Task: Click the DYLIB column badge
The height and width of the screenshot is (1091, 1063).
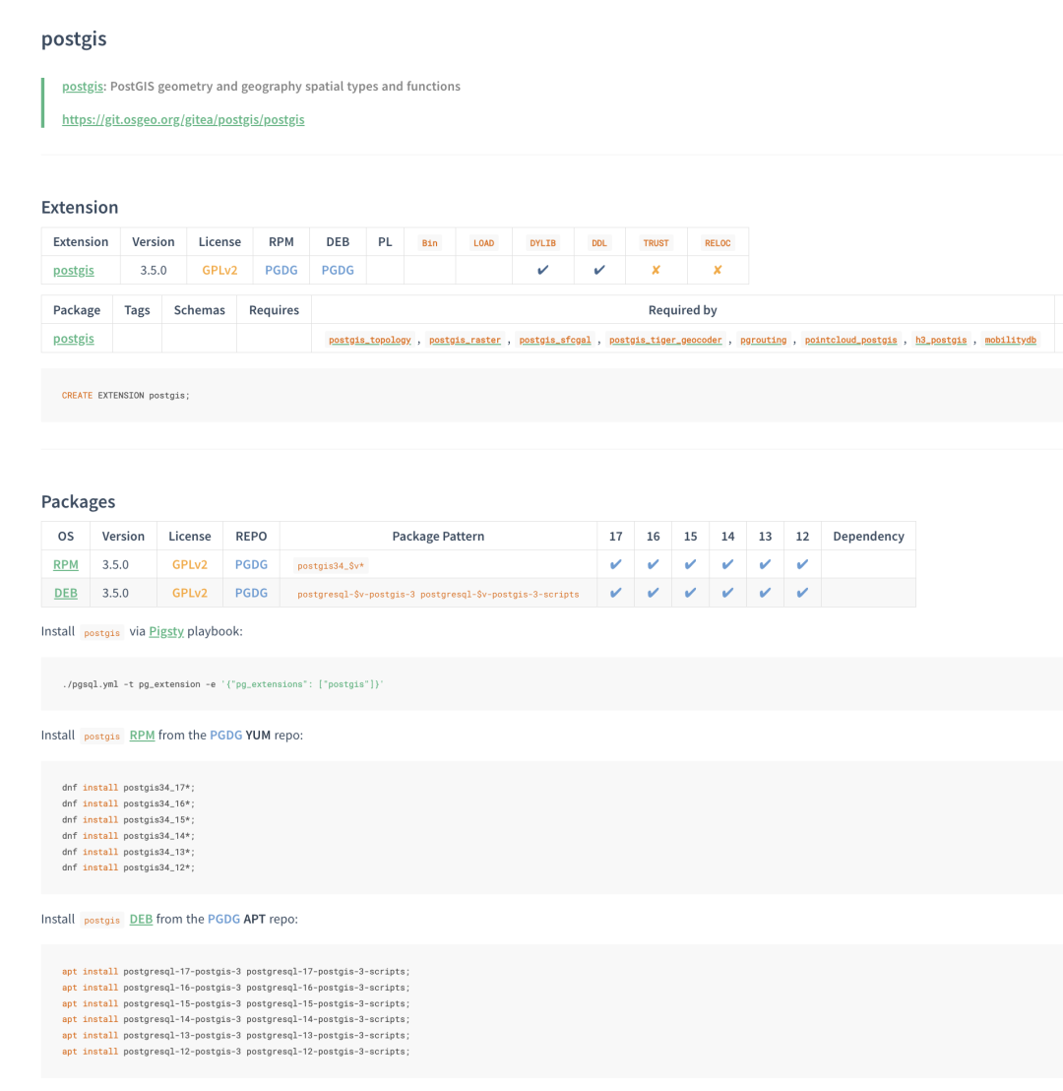Action: point(542,243)
